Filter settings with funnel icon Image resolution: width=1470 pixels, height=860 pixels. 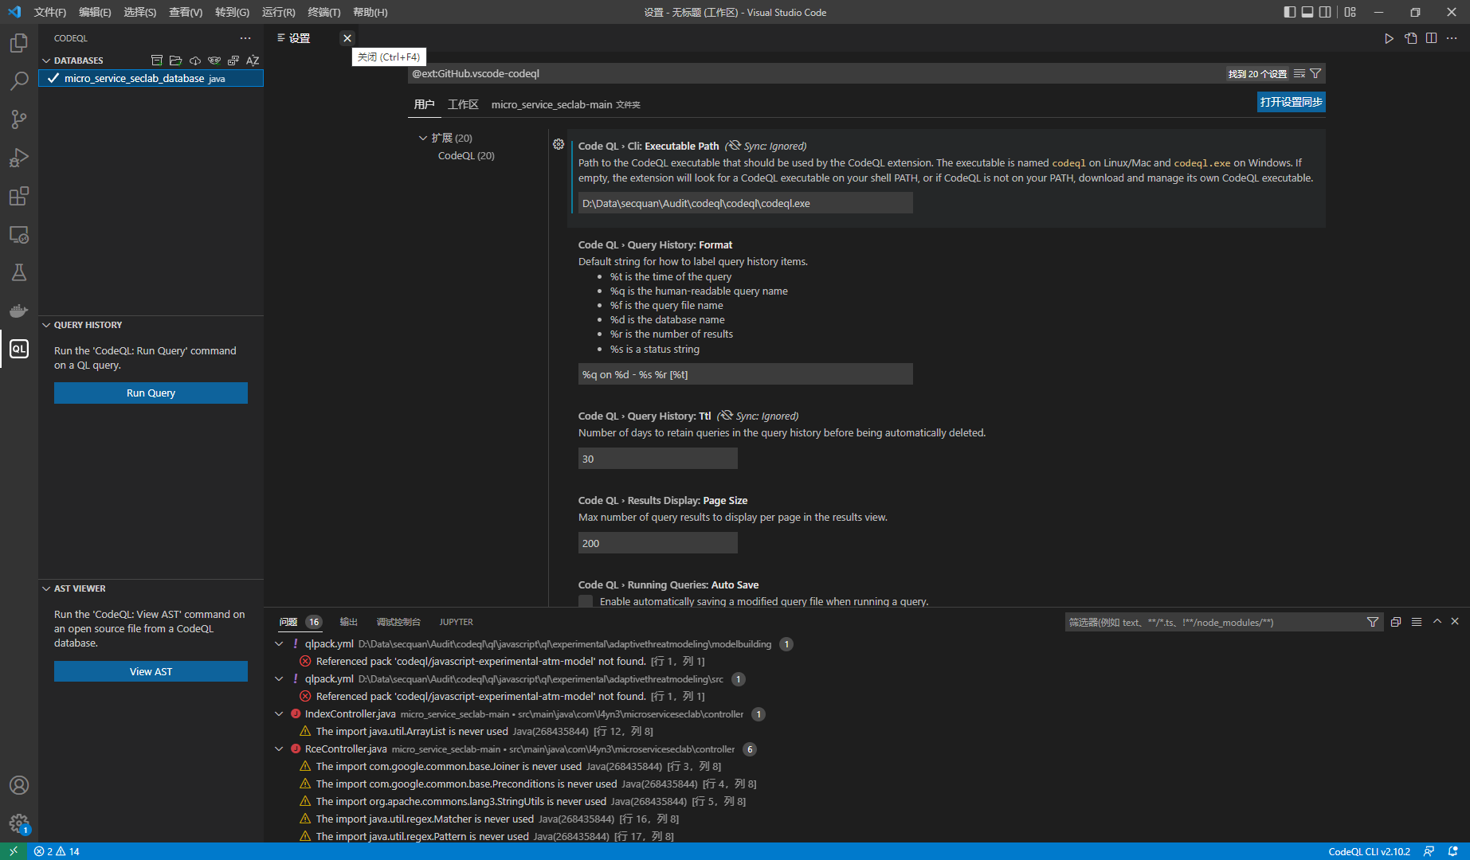(x=1315, y=73)
